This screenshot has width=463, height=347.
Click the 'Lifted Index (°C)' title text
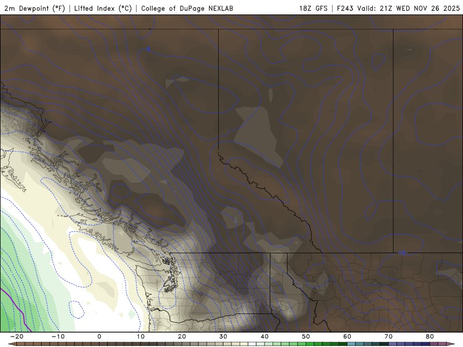[x=103, y=8]
